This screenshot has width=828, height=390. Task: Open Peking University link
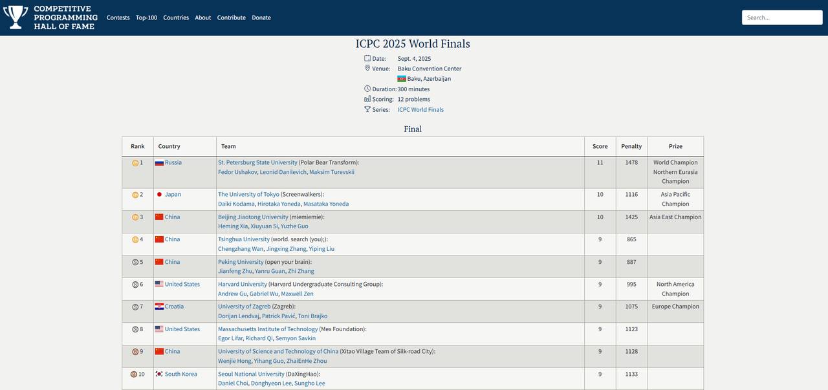(241, 262)
